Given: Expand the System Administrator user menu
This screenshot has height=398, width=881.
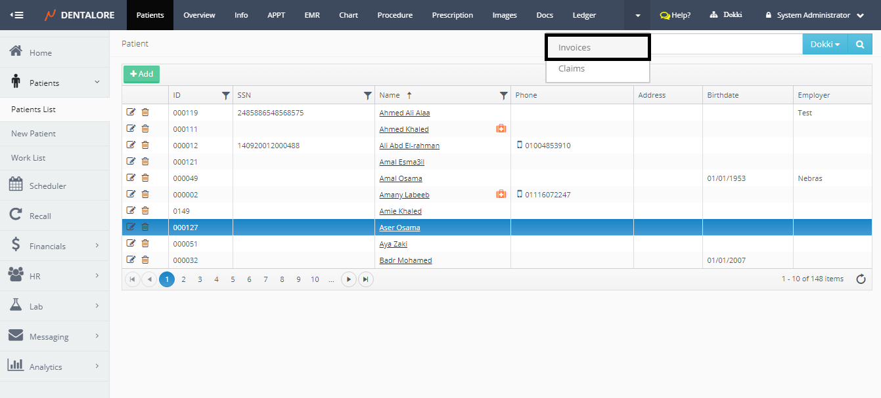Looking at the screenshot, I should click(x=814, y=15).
